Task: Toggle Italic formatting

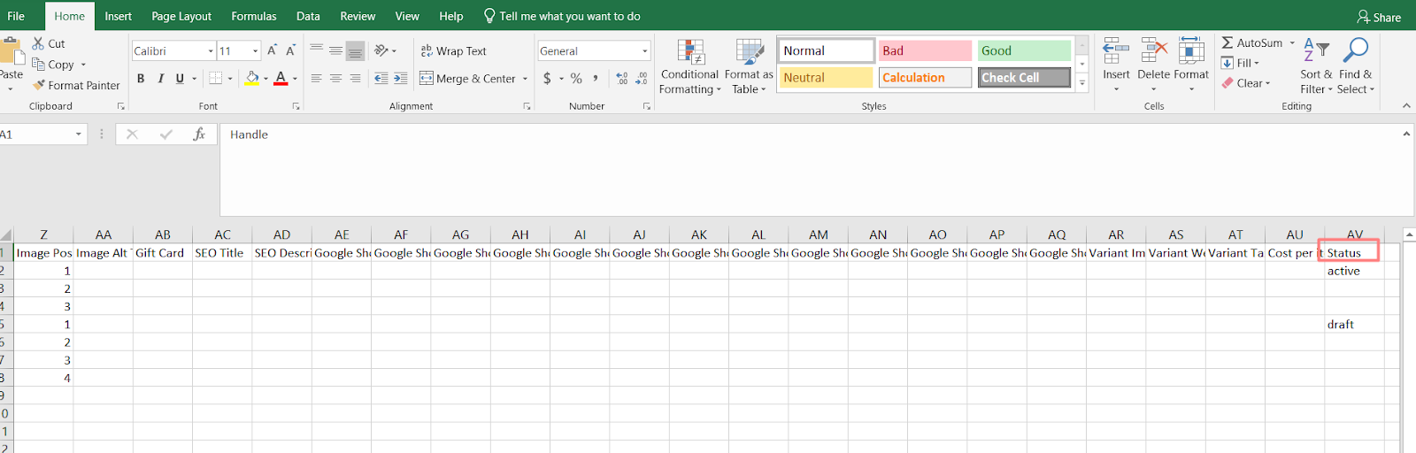Action: pyautogui.click(x=160, y=79)
